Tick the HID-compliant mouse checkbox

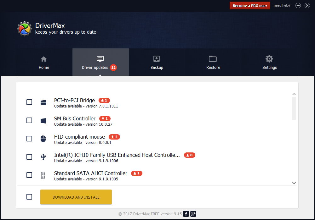tap(29, 139)
